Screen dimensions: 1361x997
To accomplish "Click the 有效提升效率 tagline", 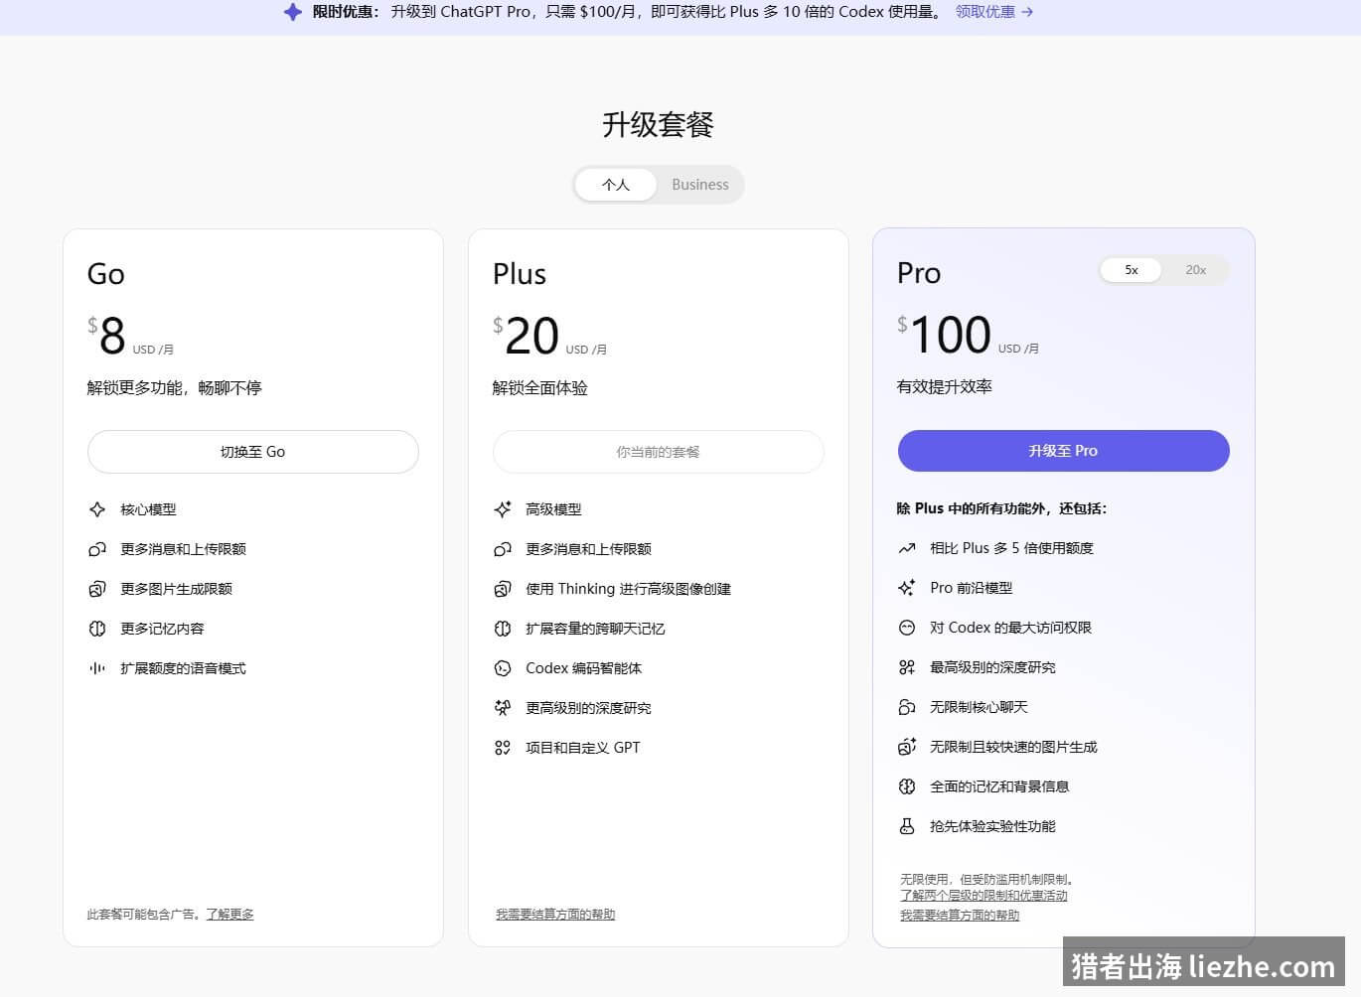I will click(945, 387).
